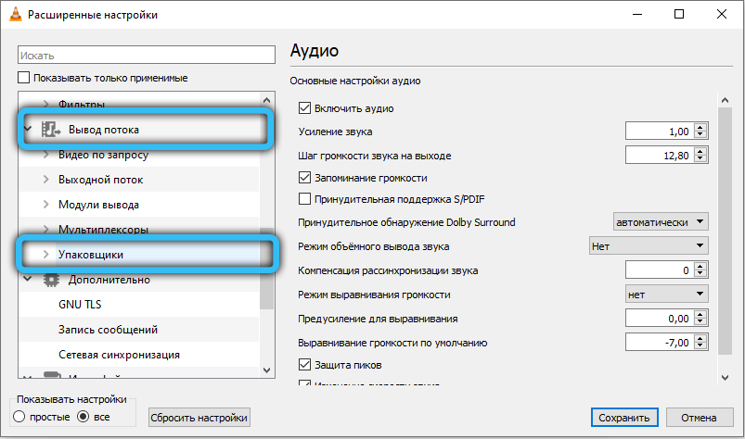The image size is (745, 439).
Task: Click audio settings scrollbar down arrow
Action: coord(725,377)
